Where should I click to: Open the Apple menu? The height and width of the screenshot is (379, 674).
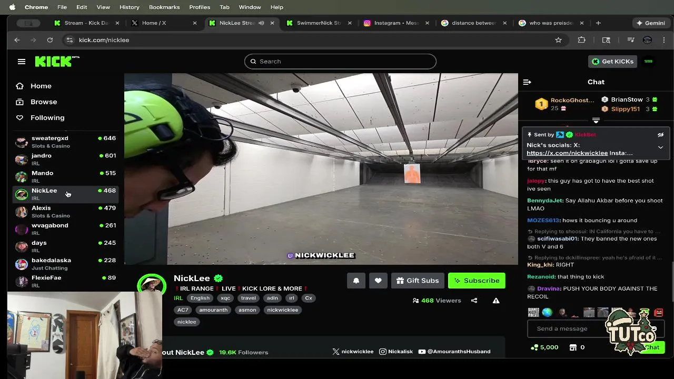[x=12, y=7]
